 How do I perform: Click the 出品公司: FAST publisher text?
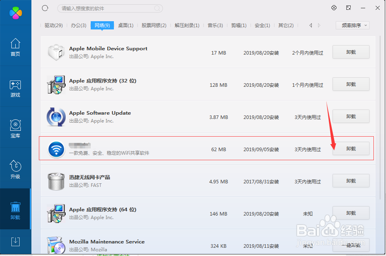tap(85, 185)
